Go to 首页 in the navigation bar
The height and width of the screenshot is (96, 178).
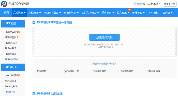pos(6,13)
